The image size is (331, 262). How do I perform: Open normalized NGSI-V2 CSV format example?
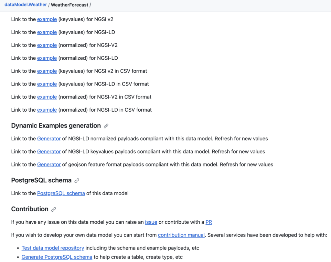[x=47, y=97]
